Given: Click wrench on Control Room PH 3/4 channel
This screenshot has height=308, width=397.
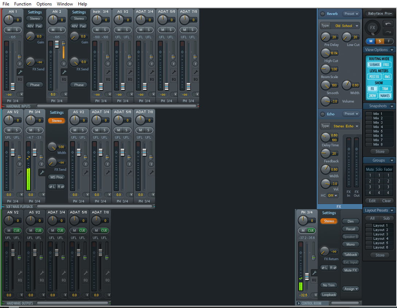Looking at the screenshot, I should 314,273.
